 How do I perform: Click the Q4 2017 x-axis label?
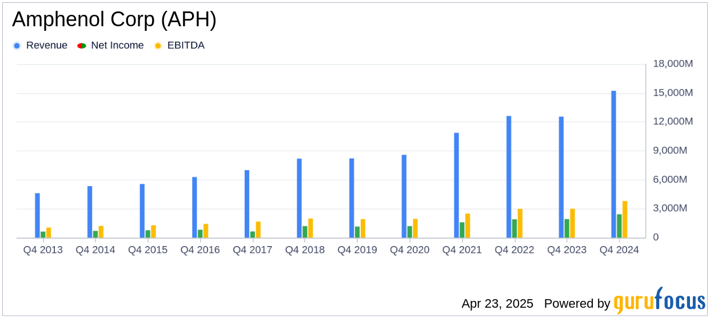[x=252, y=250]
